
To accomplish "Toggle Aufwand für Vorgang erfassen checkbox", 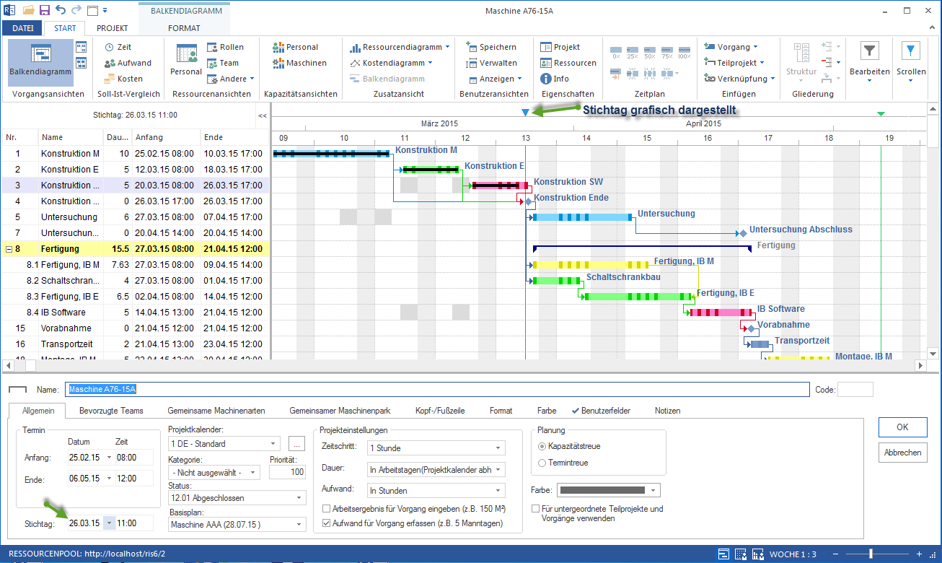I will point(326,523).
